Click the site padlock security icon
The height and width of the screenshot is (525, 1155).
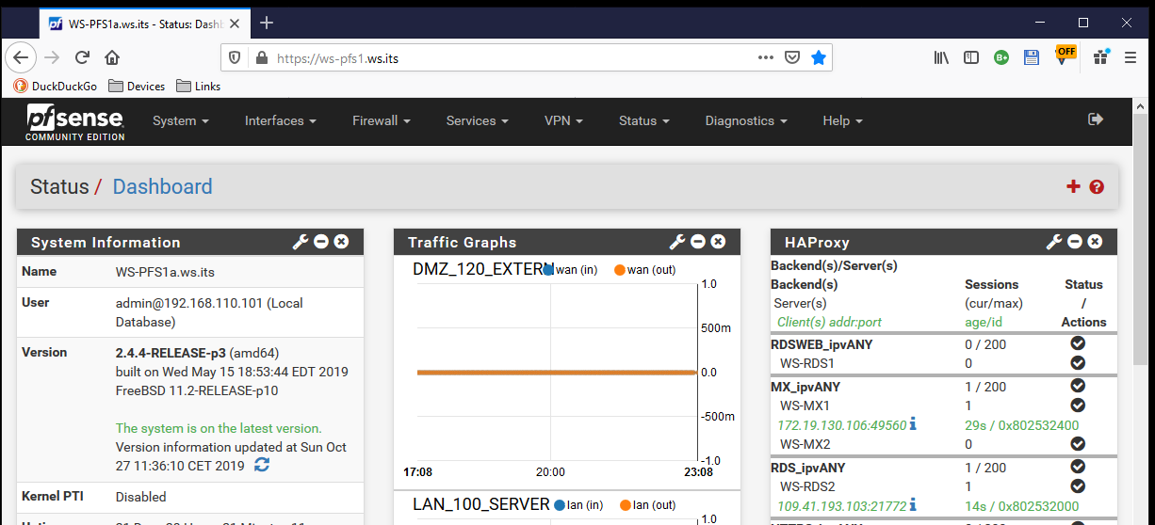point(262,57)
